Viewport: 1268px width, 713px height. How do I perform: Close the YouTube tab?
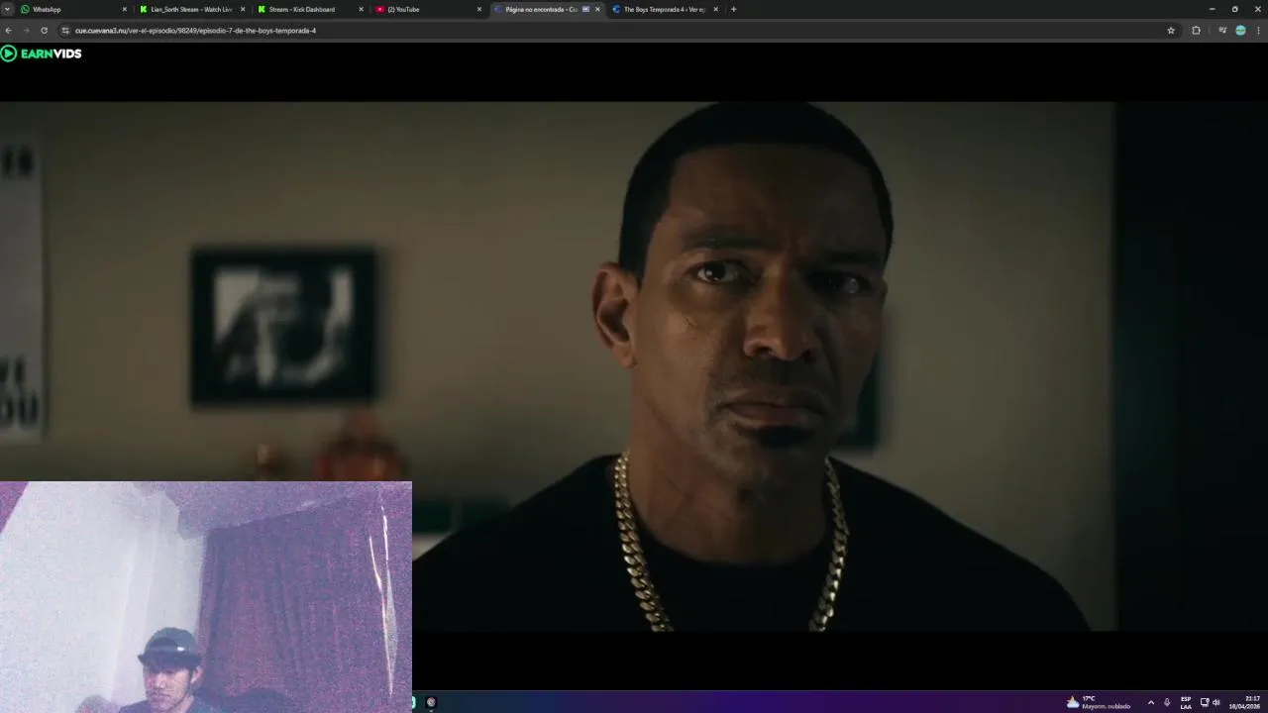(479, 9)
